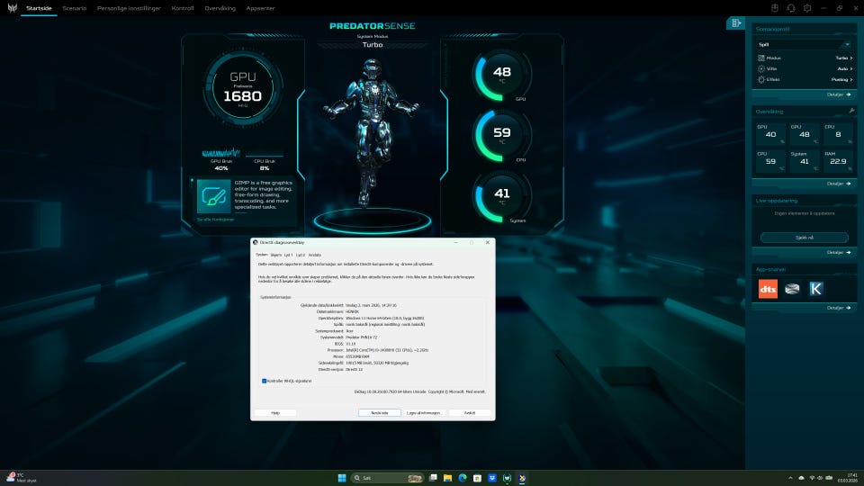This screenshot has height=486, width=864.
Task: Launch the silver disc app shortcut
Action: (x=792, y=289)
